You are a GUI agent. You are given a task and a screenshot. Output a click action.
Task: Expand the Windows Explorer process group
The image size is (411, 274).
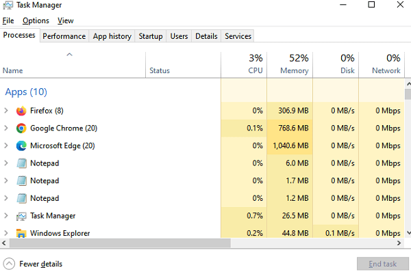(6, 233)
